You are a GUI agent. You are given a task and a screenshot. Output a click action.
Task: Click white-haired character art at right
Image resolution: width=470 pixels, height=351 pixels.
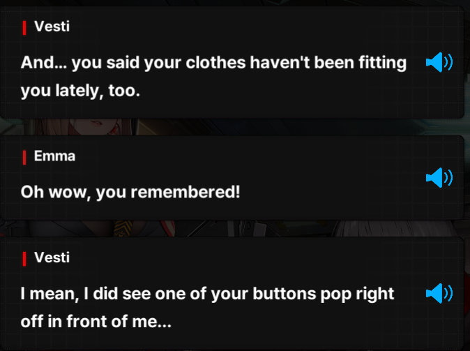pos(395,229)
